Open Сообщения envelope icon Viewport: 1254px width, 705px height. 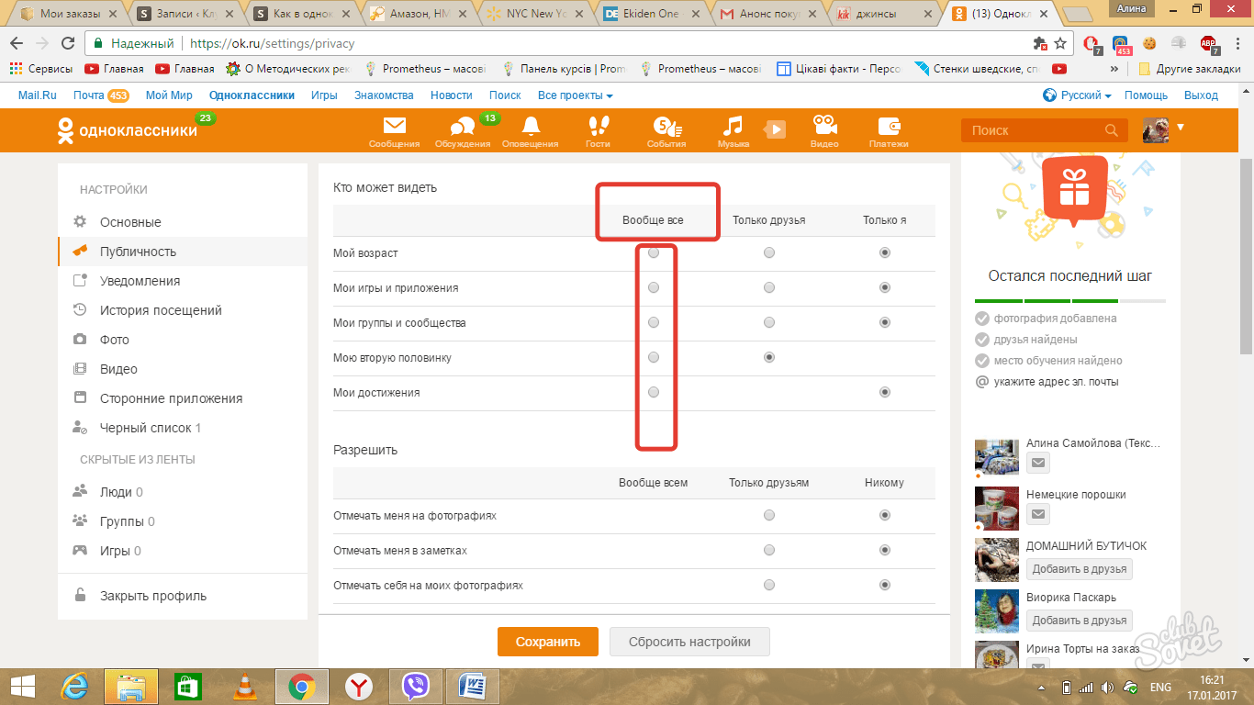tap(394, 127)
